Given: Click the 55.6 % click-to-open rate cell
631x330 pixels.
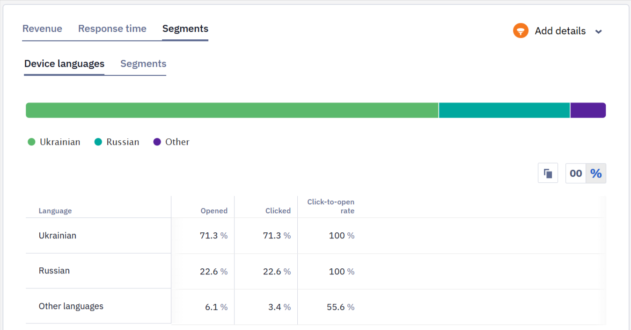Looking at the screenshot, I should (x=341, y=307).
